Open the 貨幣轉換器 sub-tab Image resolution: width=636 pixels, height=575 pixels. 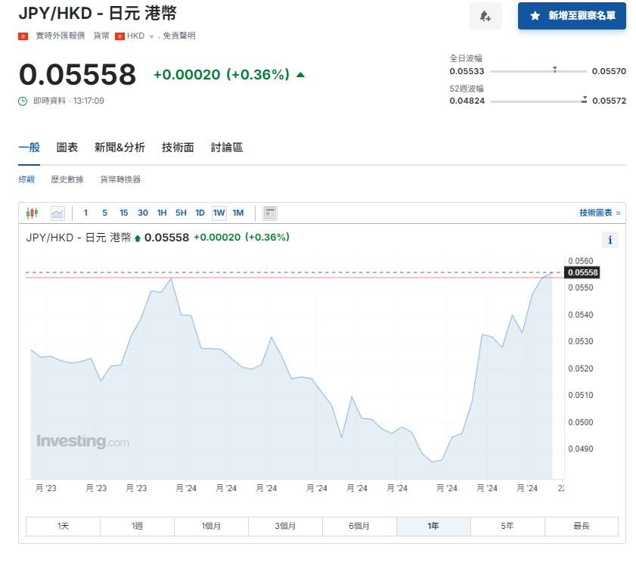[122, 179]
